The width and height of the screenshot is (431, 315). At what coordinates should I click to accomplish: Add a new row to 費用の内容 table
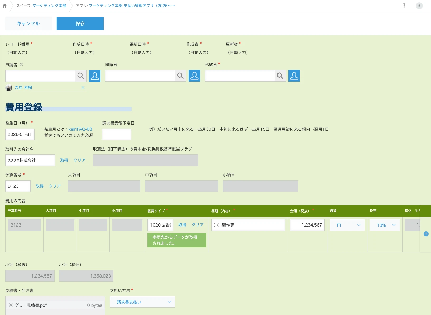coord(426,234)
